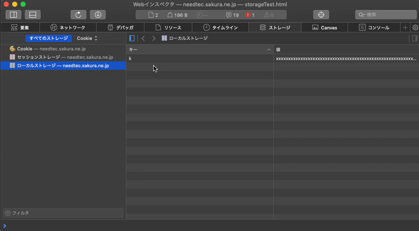Toggle the details sidebar on right
419x231 pixels.
tap(415, 38)
